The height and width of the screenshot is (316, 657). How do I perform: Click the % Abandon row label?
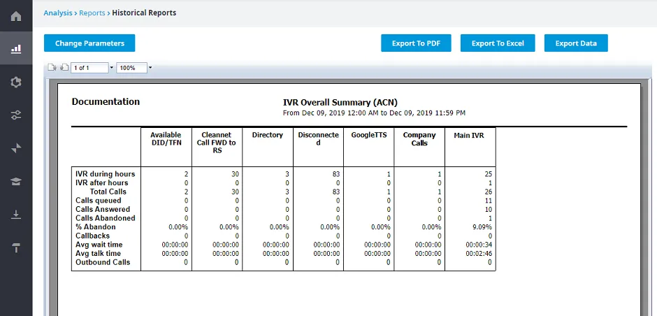click(96, 227)
